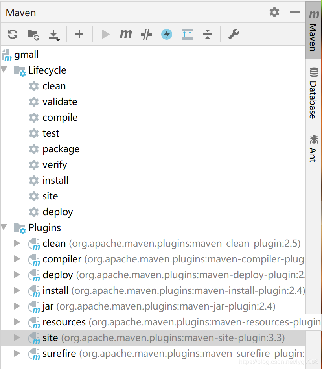Select lifecycle phase package
Screen dimensions: 322x369
[x=61, y=149]
